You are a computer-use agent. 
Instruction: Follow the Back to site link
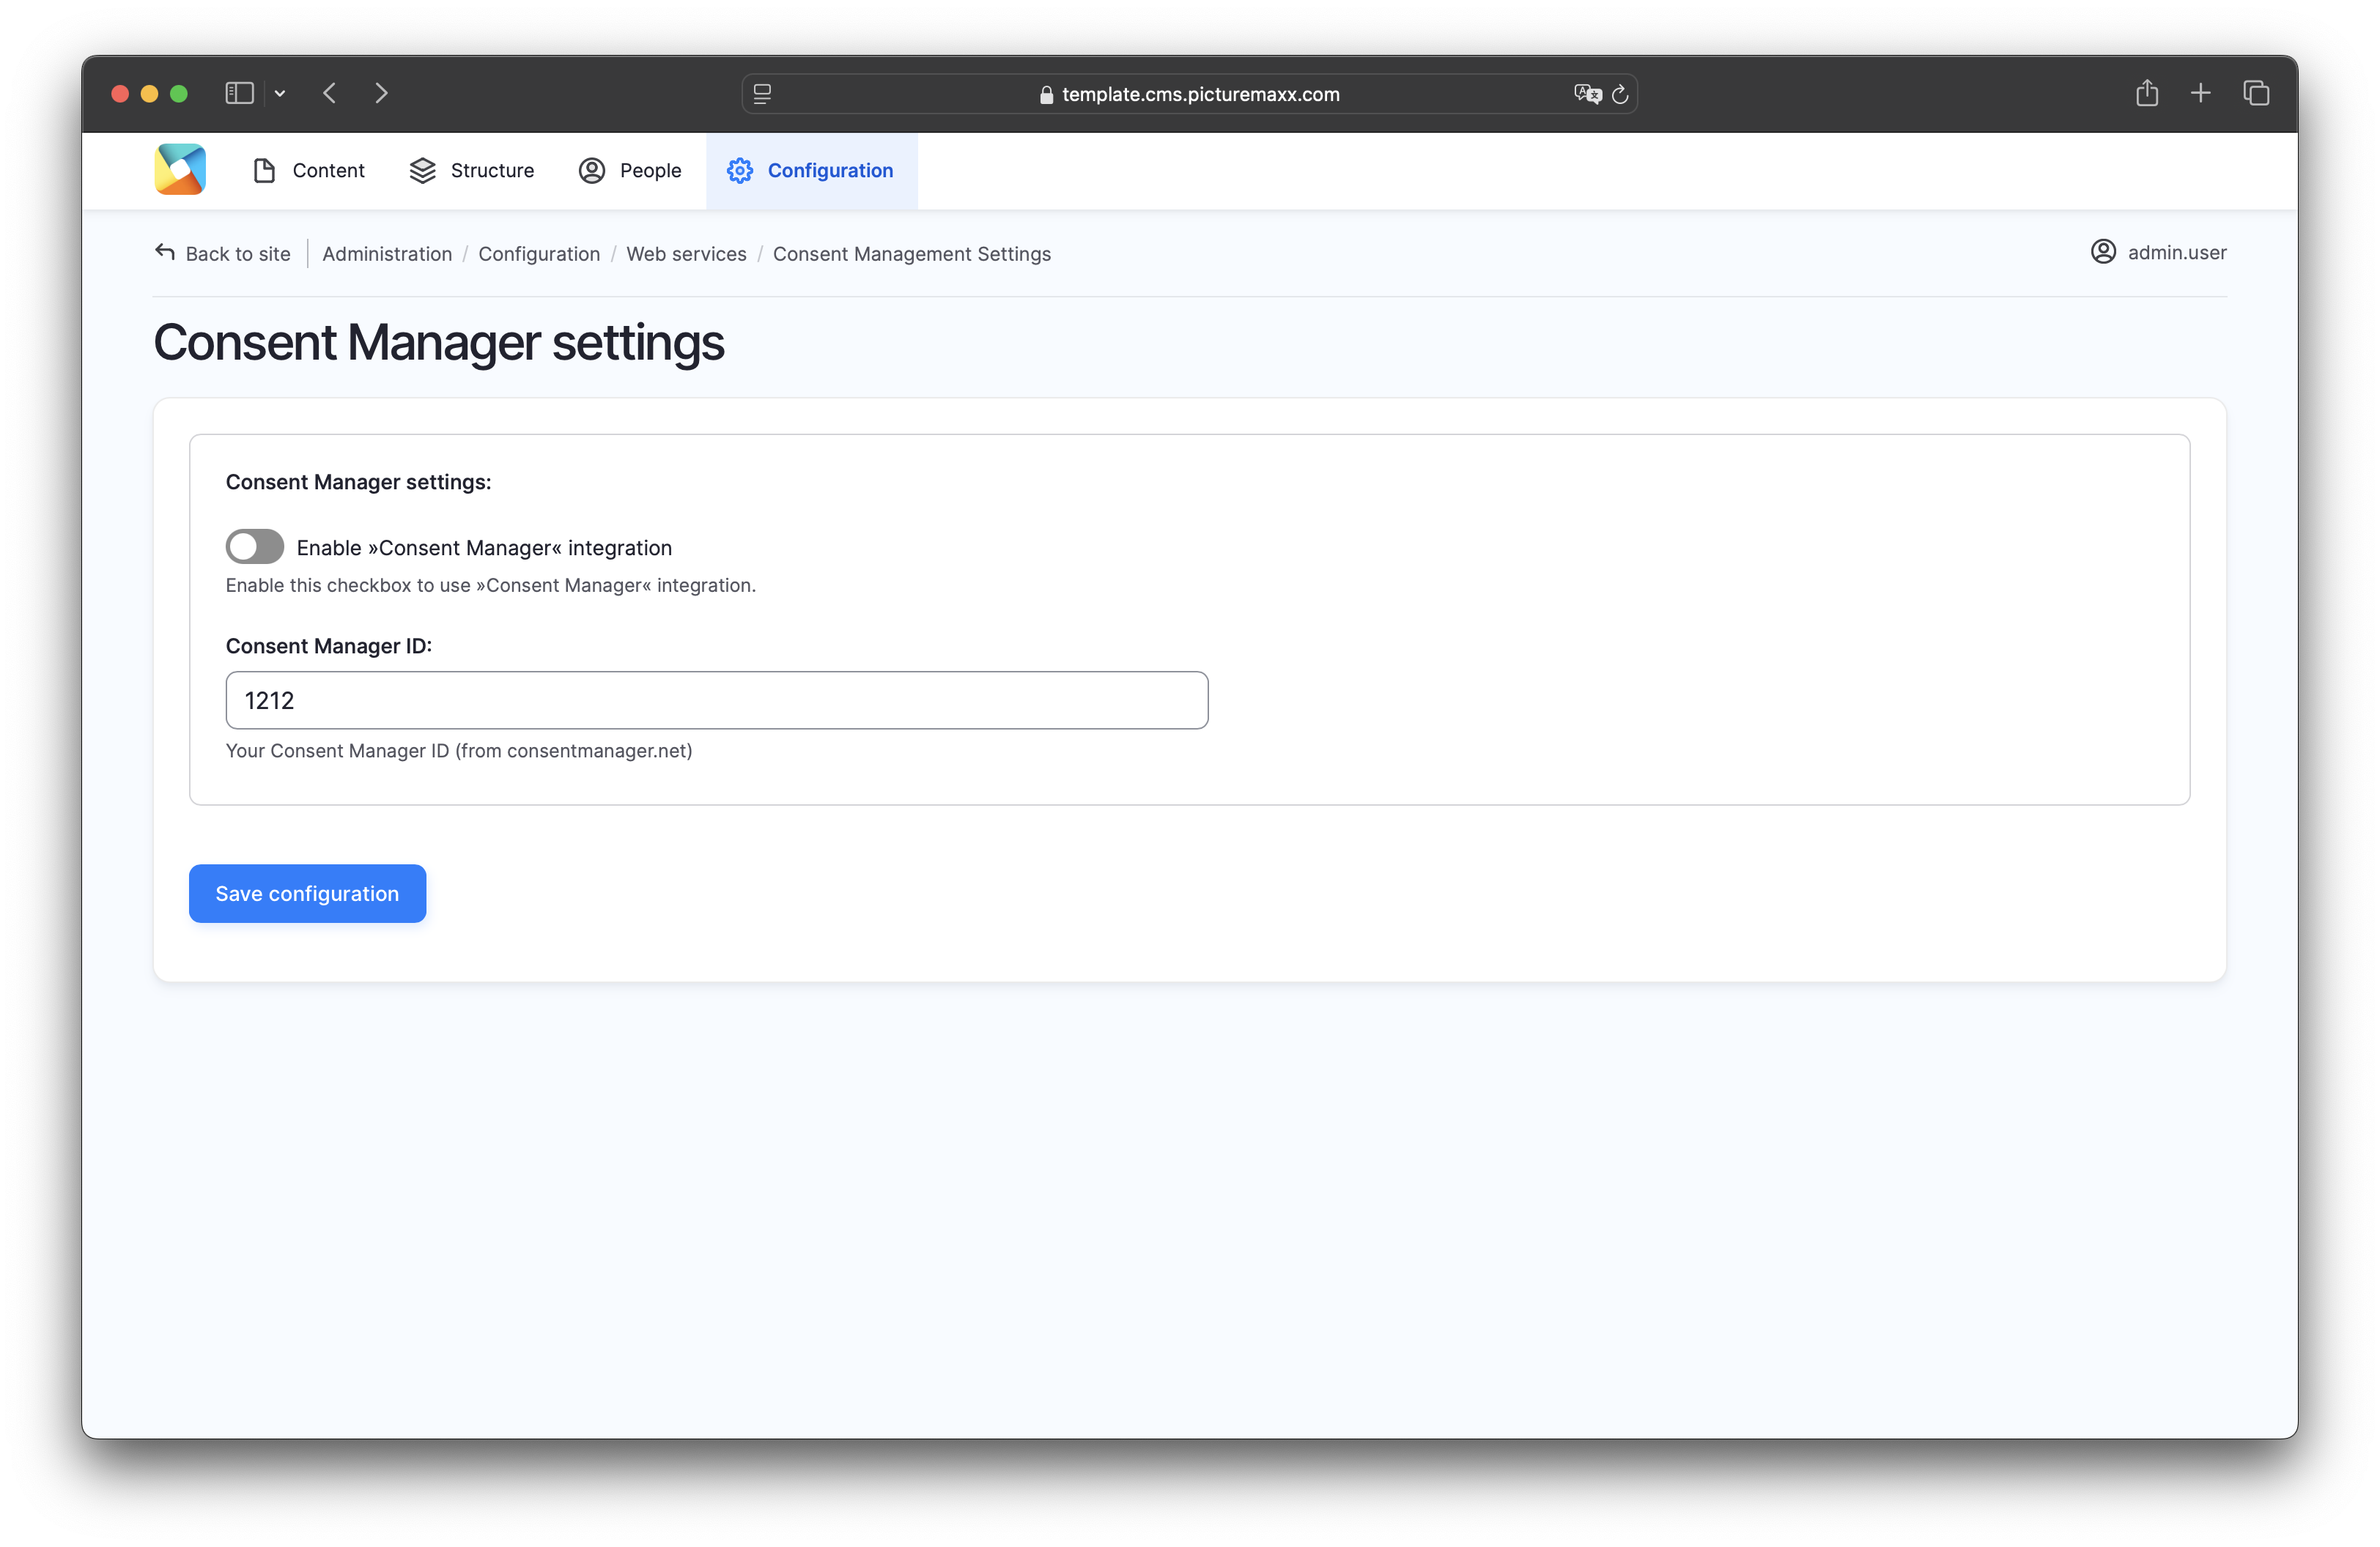coord(223,253)
